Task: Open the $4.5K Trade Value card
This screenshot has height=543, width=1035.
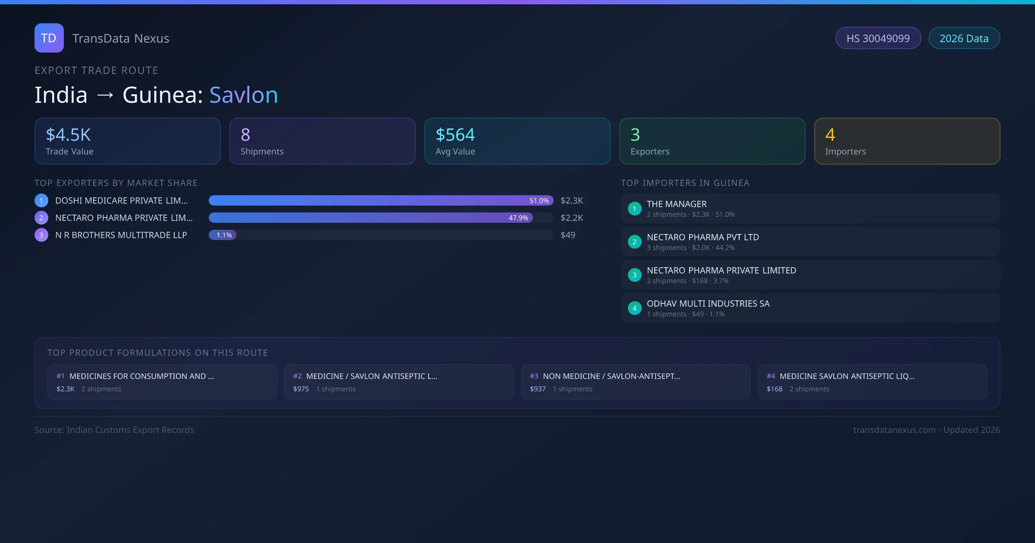Action: [x=127, y=141]
